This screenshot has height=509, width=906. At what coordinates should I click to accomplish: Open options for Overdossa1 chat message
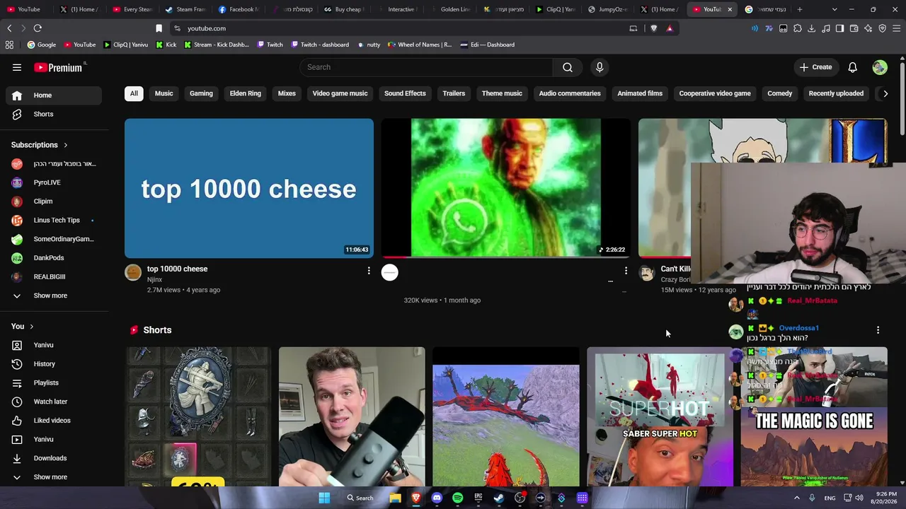coord(878,330)
